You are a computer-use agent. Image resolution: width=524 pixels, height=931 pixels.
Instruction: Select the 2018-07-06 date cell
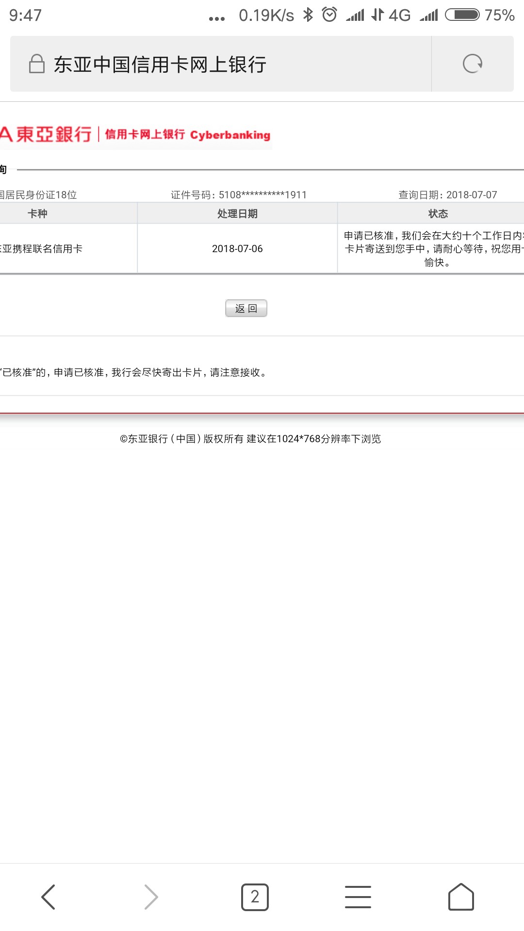pyautogui.click(x=237, y=249)
